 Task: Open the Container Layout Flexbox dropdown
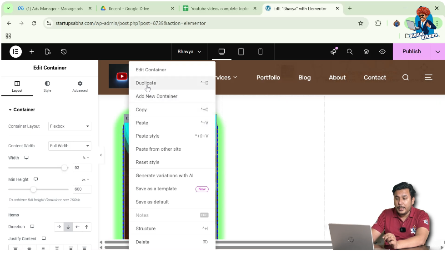(70, 126)
